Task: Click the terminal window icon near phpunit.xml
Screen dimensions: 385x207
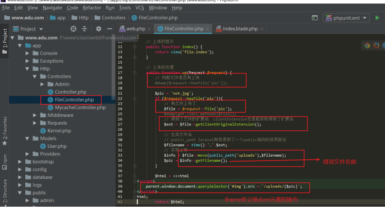Action: click(315, 18)
